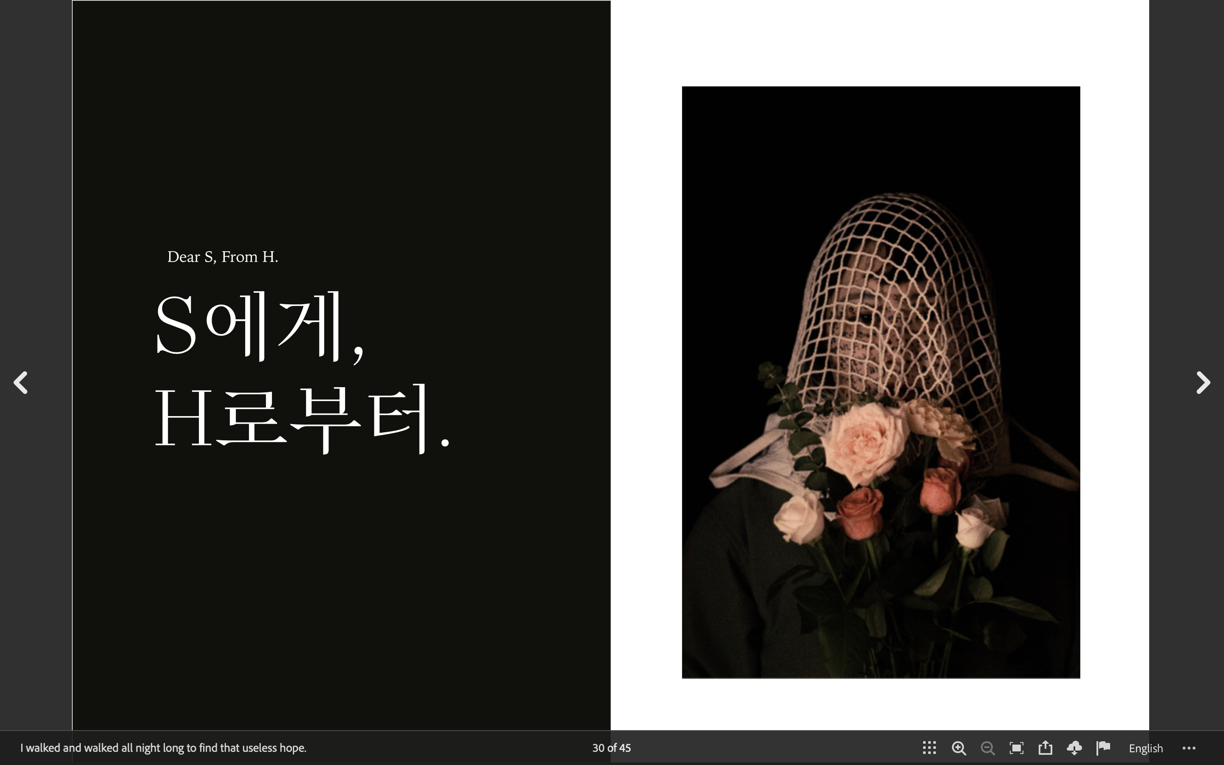Go to the previous page

point(21,382)
